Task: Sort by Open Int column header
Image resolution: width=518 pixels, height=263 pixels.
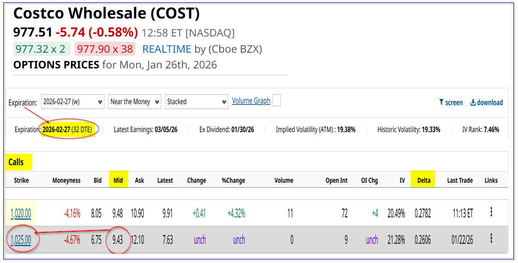Action: (336, 180)
